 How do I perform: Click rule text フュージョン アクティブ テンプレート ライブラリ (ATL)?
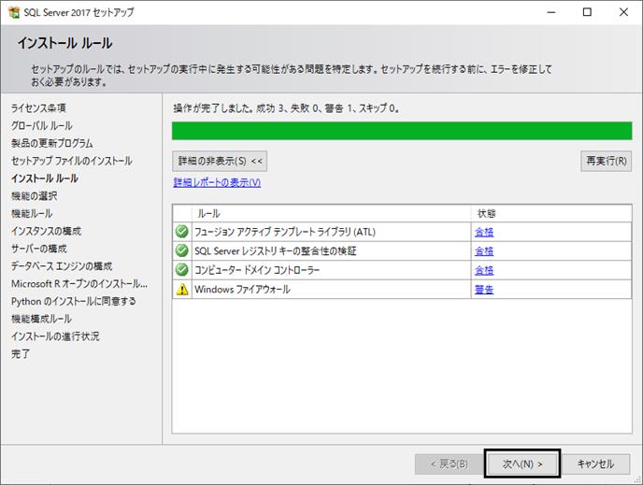(285, 232)
